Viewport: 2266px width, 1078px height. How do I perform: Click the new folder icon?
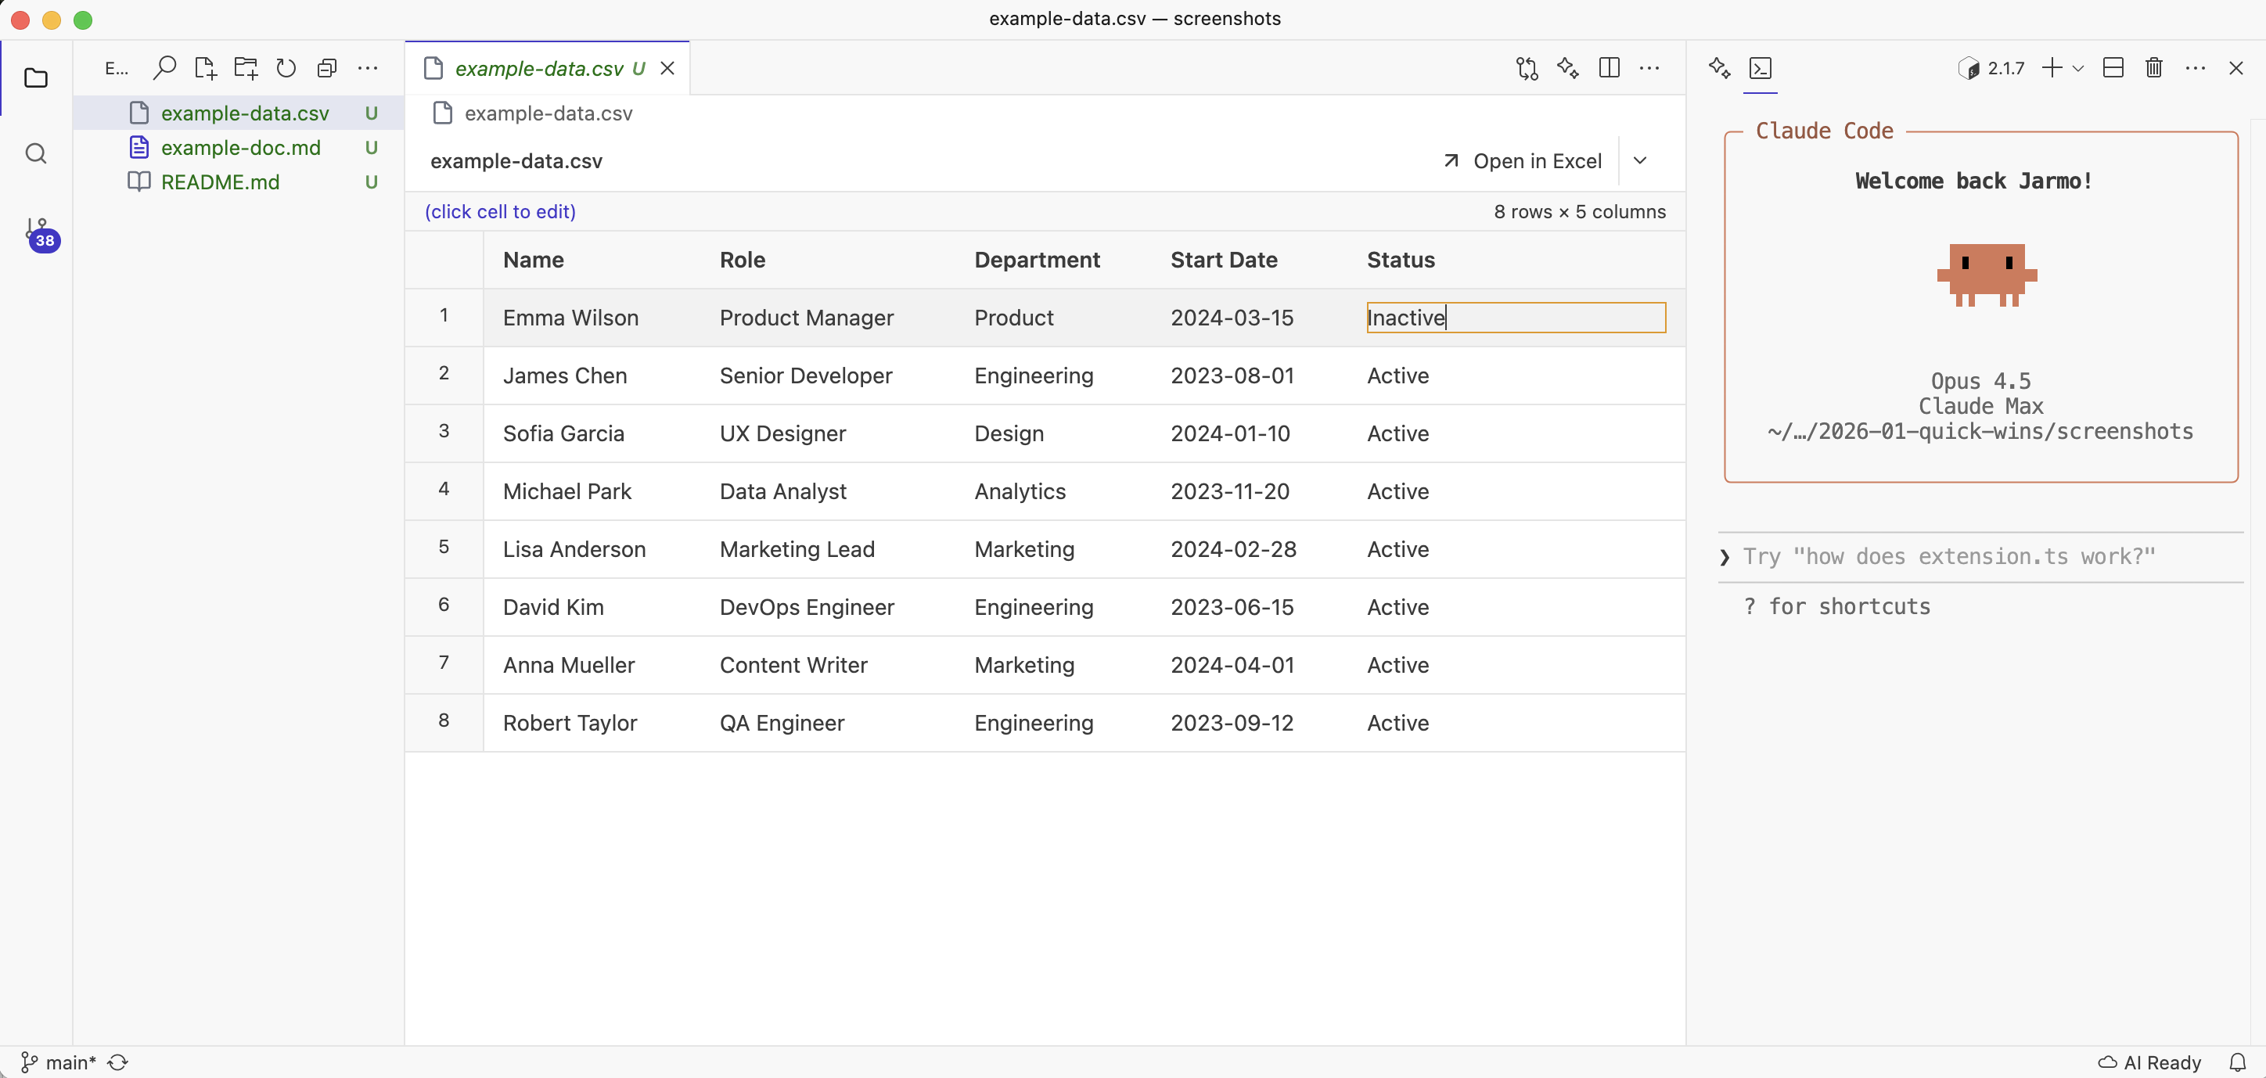(246, 68)
